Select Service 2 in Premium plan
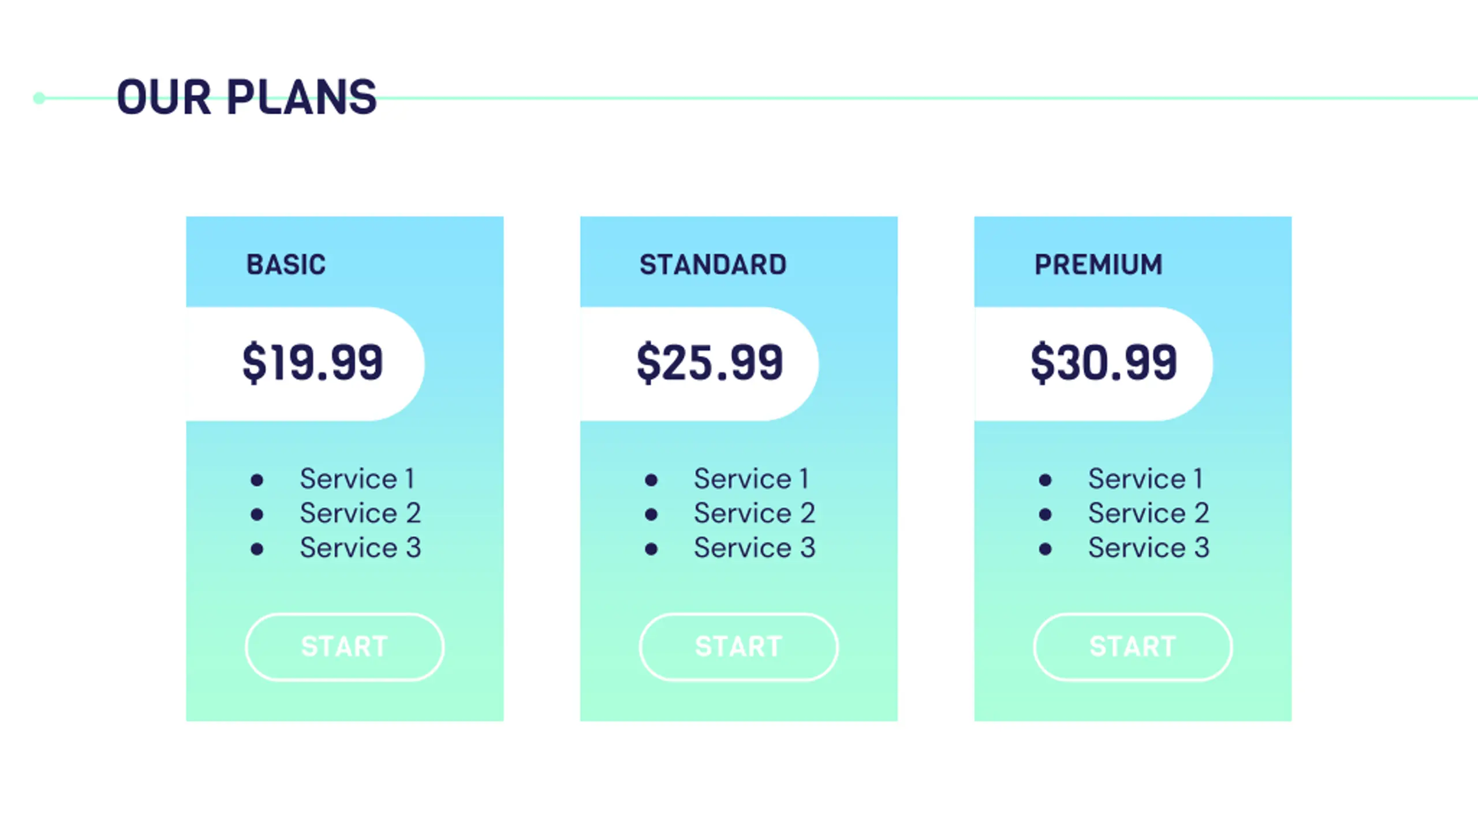Image resolution: width=1478 pixels, height=831 pixels. [x=1149, y=514]
